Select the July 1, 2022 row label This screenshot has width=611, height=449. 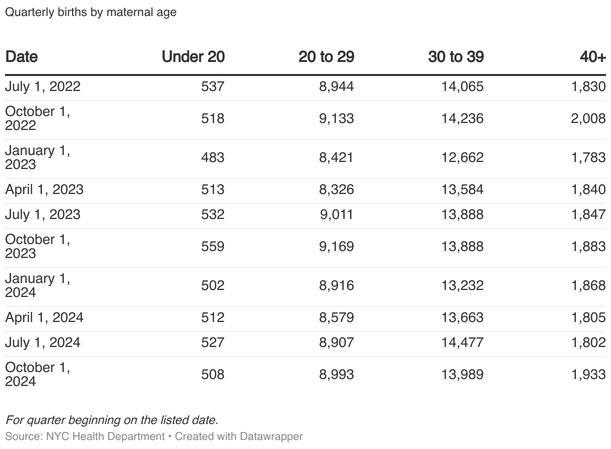(43, 86)
